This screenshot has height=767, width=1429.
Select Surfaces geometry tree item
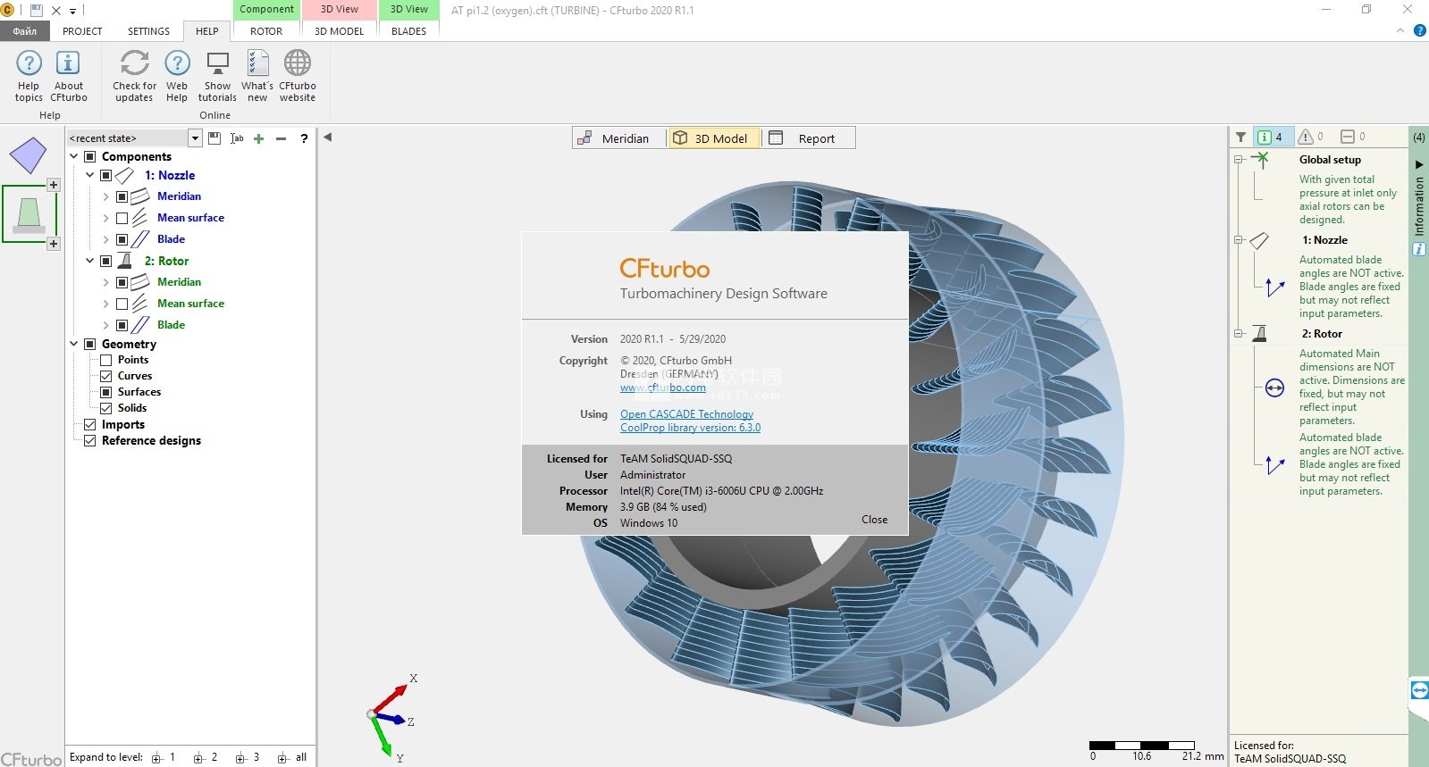point(139,392)
